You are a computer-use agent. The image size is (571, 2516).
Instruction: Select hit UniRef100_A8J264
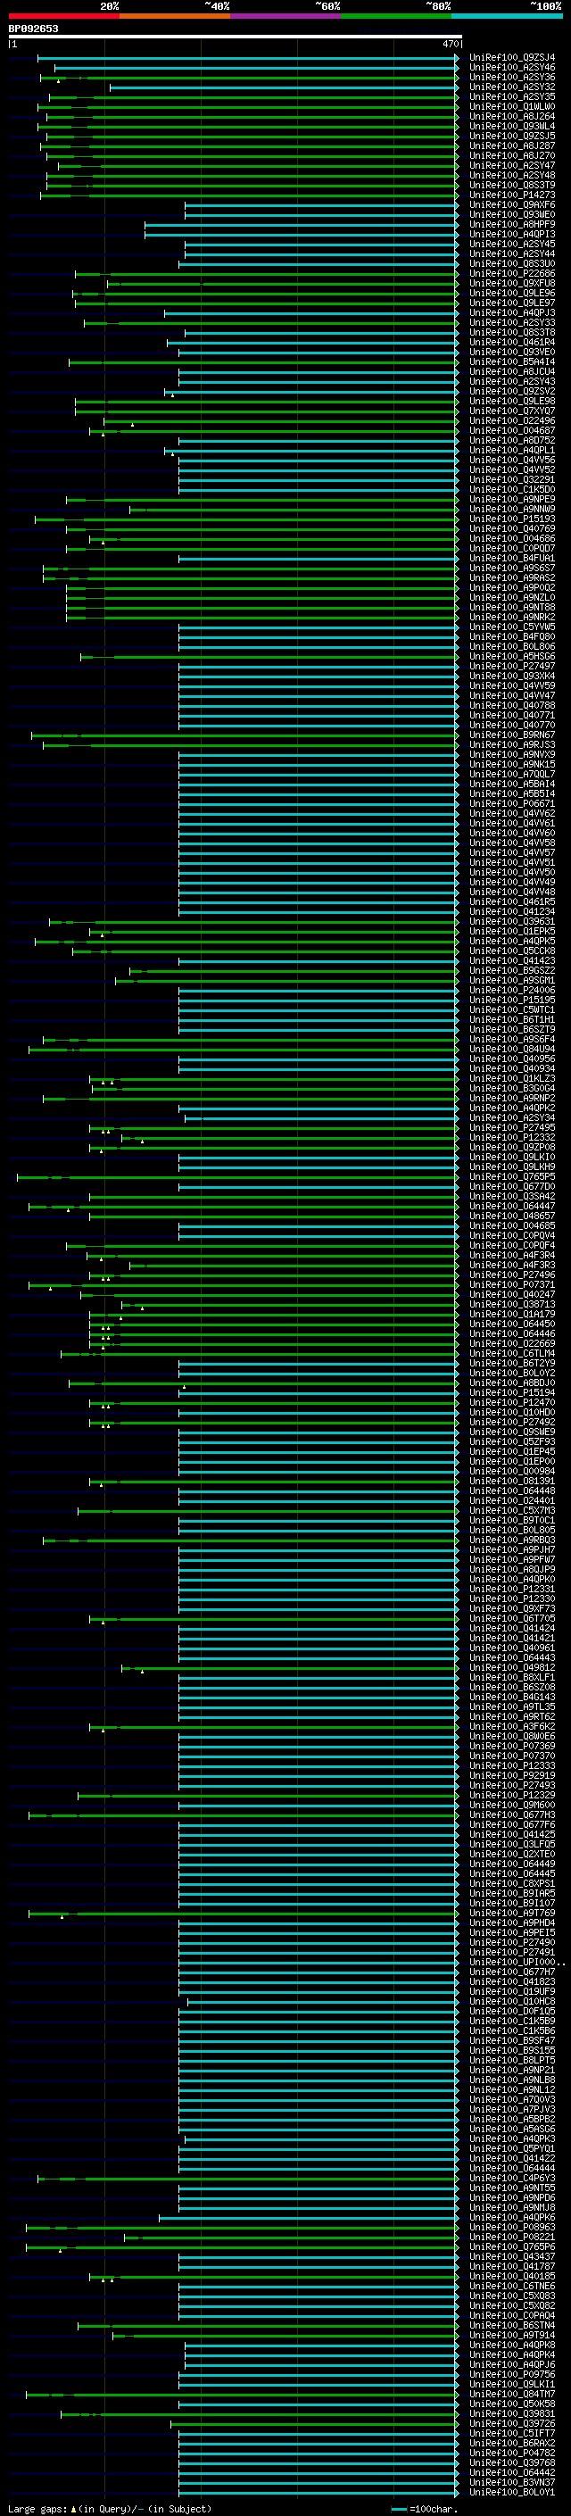pyautogui.click(x=511, y=116)
